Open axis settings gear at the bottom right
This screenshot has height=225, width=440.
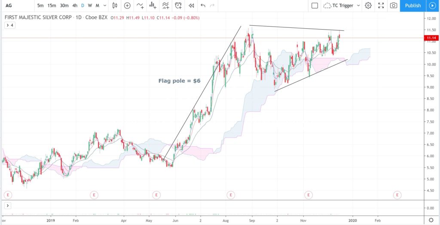[431, 220]
